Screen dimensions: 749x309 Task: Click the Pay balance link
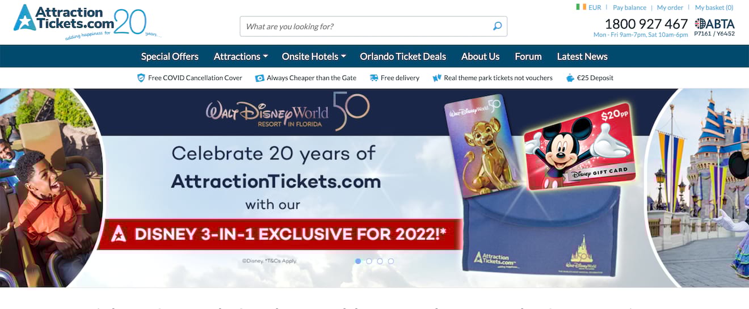tap(629, 7)
